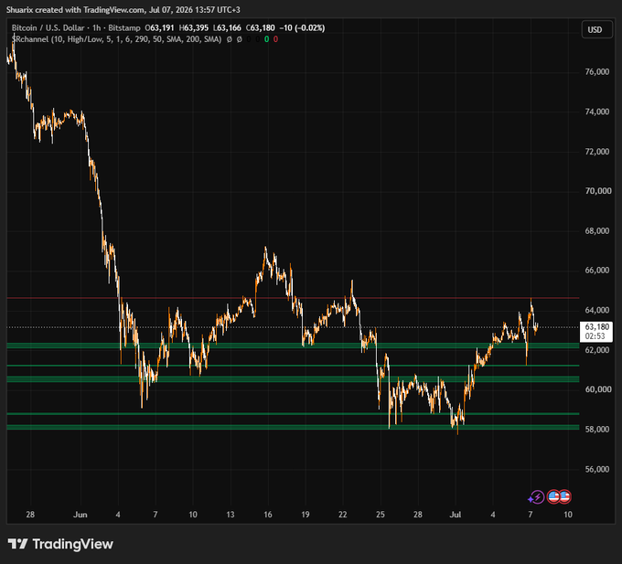622x564 pixels.
Task: Open the USD currency selector
Action: click(x=596, y=30)
